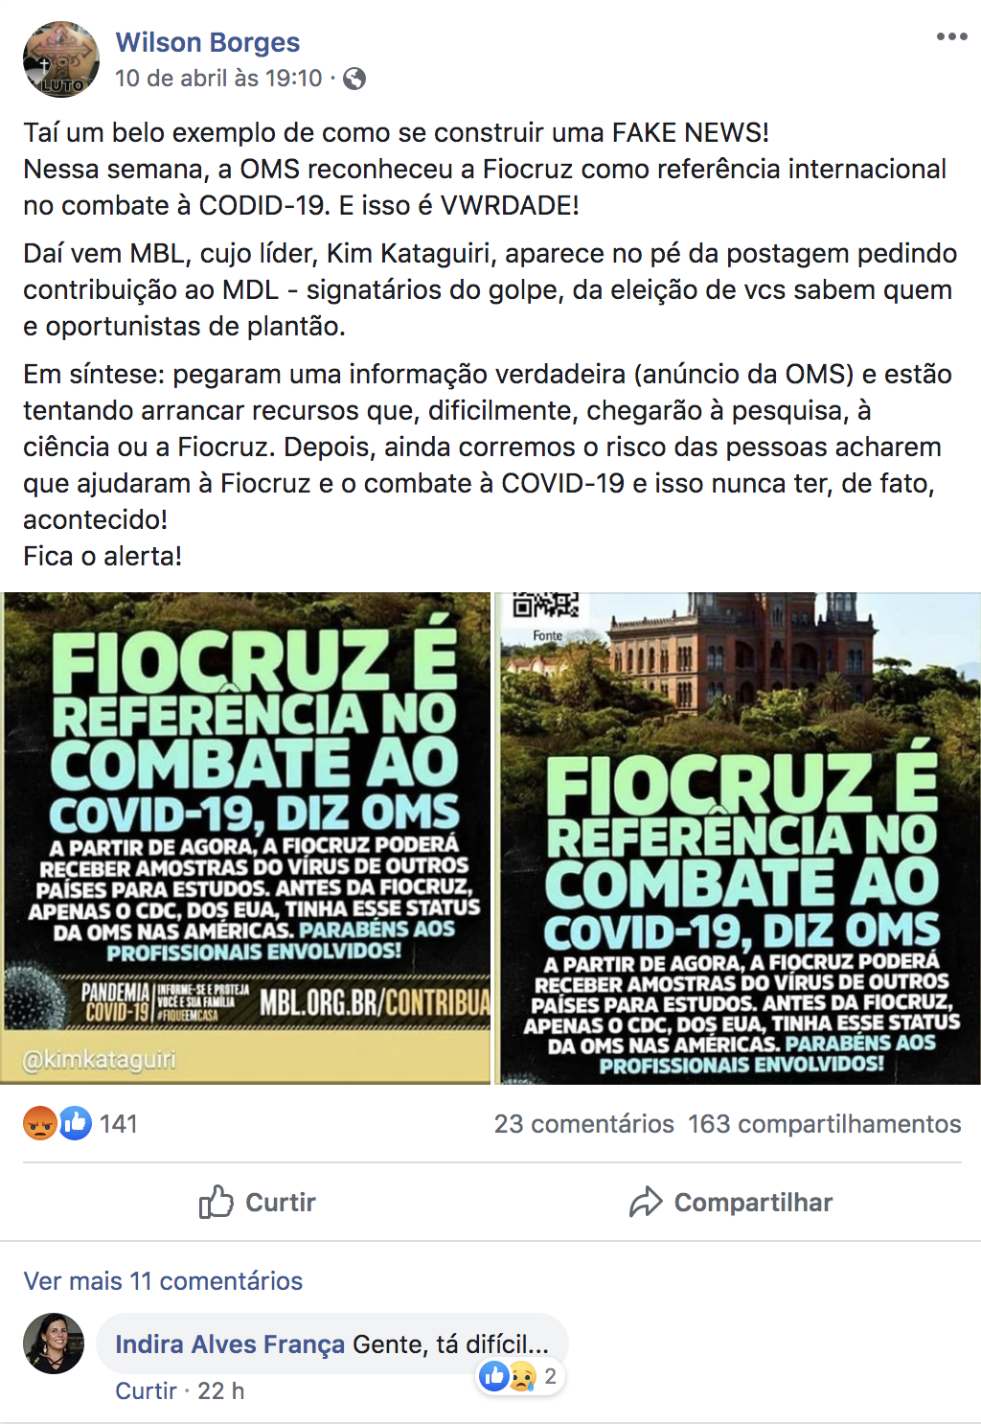Open Wilson Borges profile picture

tap(61, 59)
